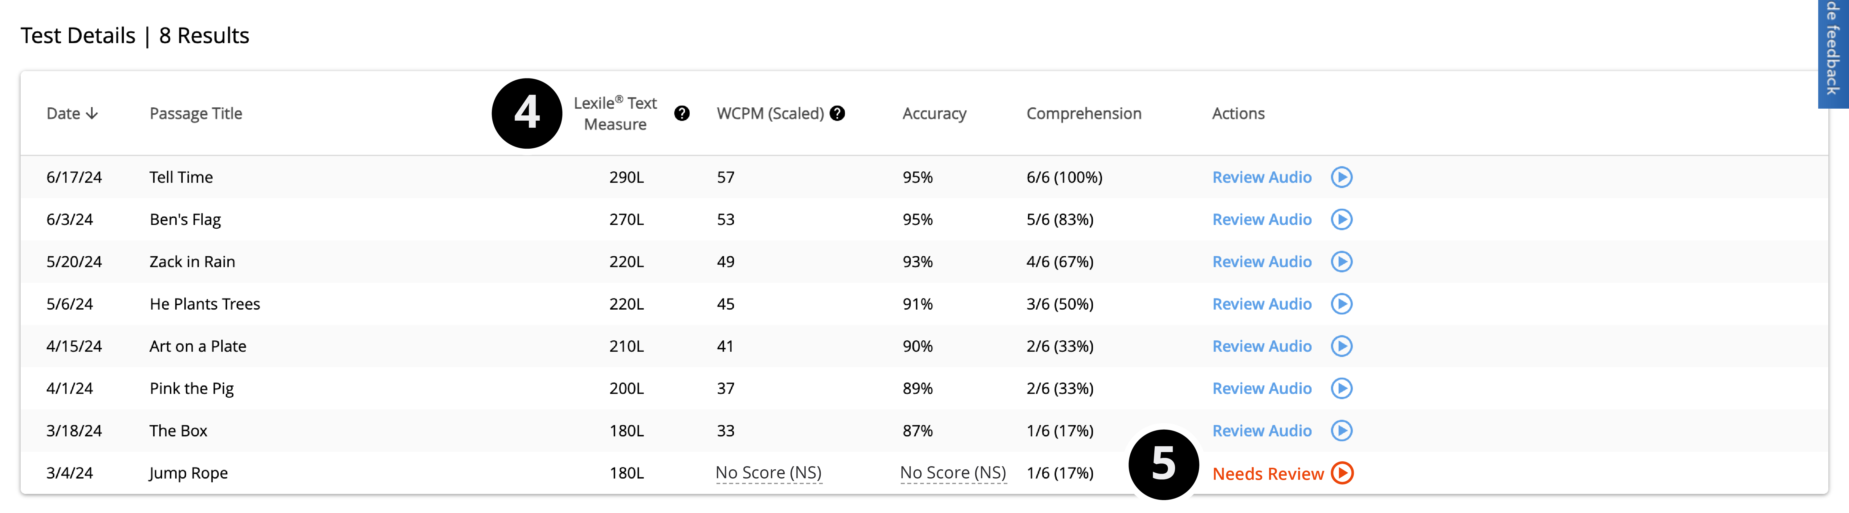Play audio for Pink the Pig
Image resolution: width=1849 pixels, height=513 pixels.
point(1341,388)
